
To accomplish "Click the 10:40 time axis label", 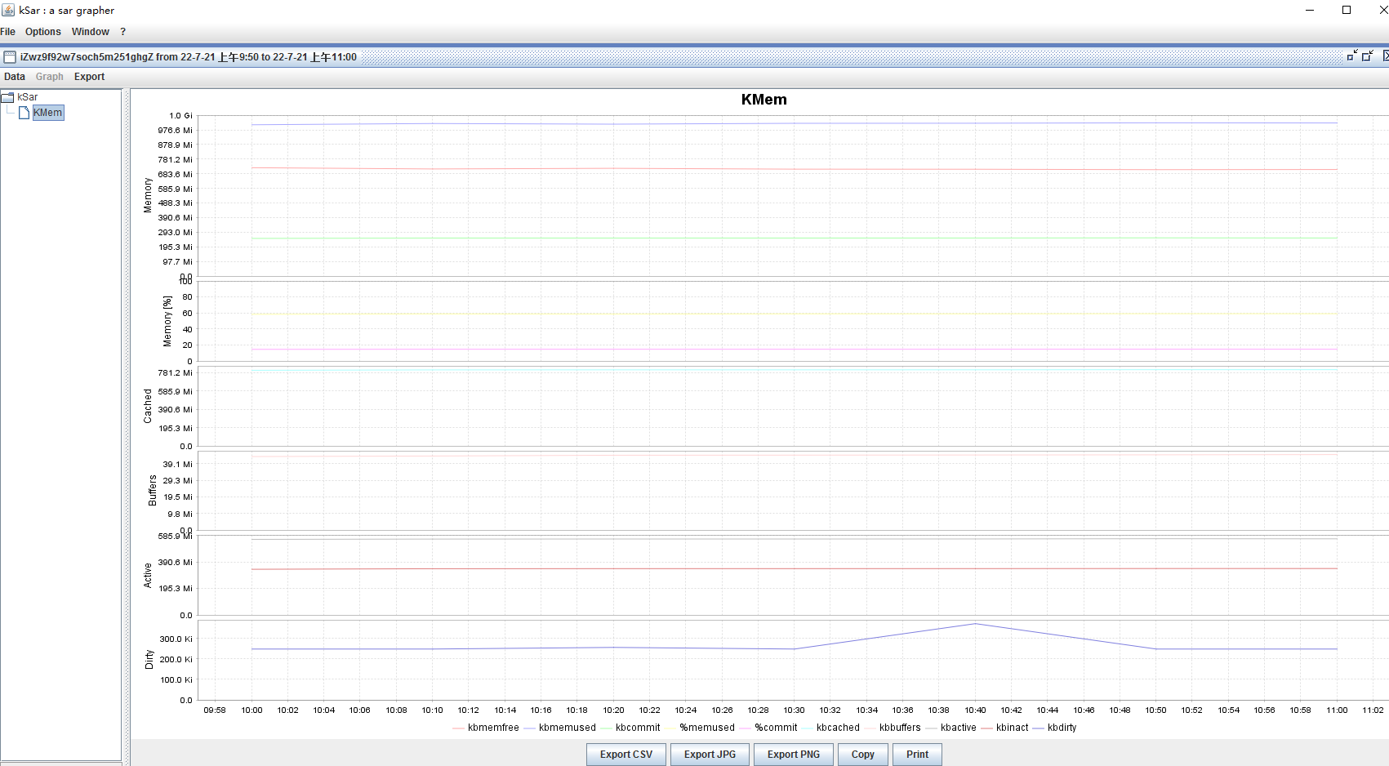I will click(975, 710).
